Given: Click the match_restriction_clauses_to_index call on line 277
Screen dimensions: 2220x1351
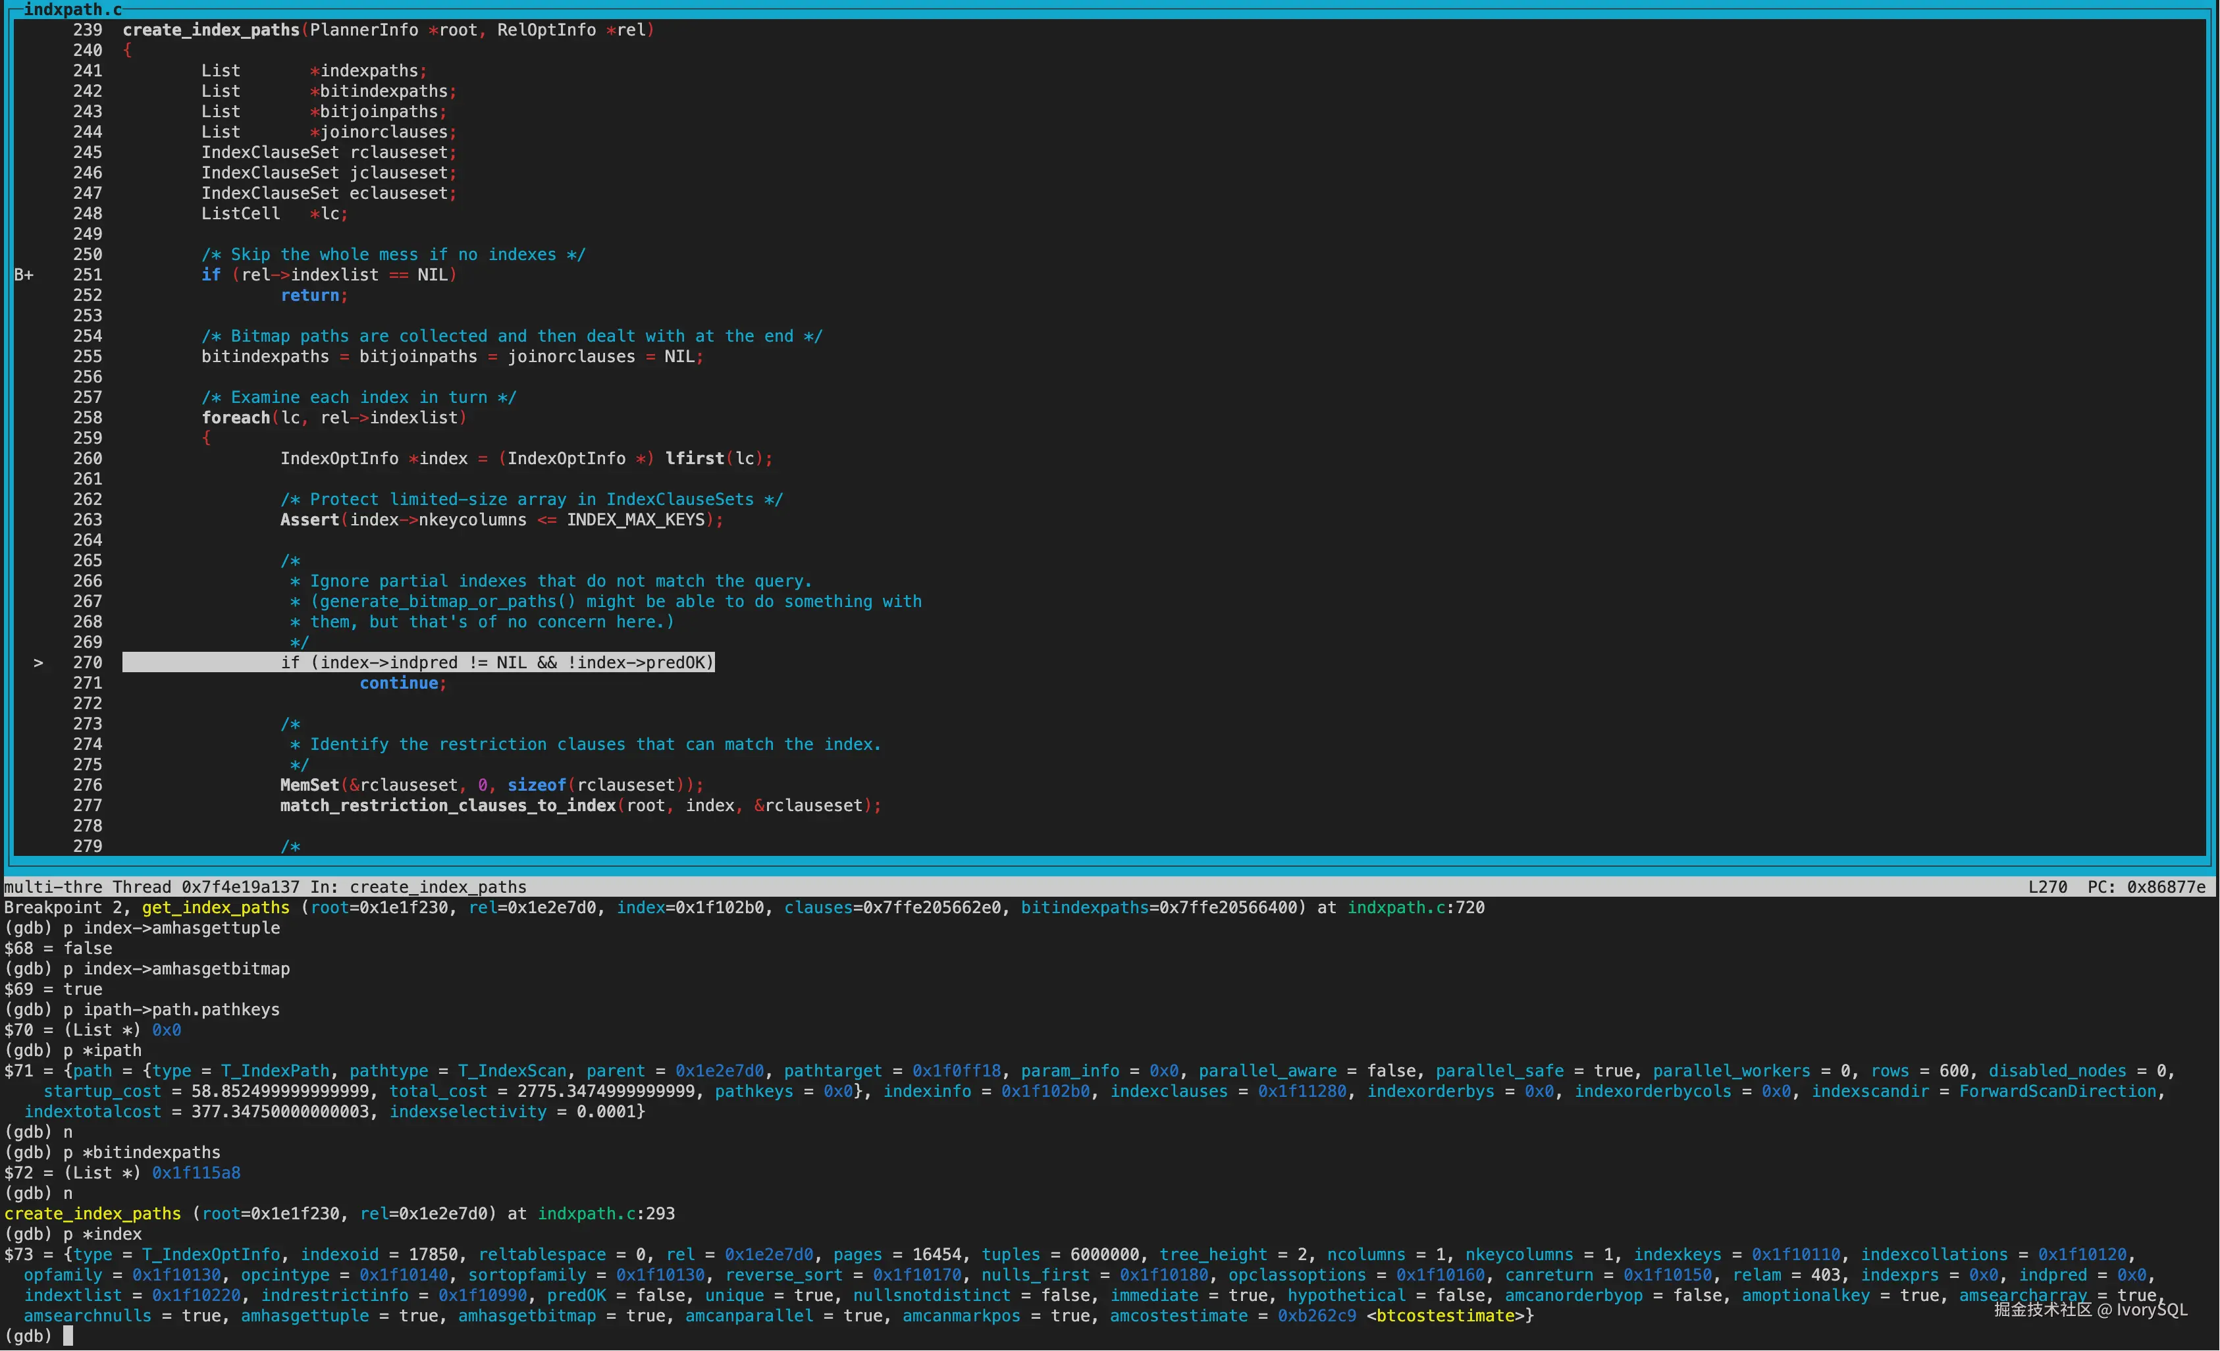Looking at the screenshot, I should point(448,805).
